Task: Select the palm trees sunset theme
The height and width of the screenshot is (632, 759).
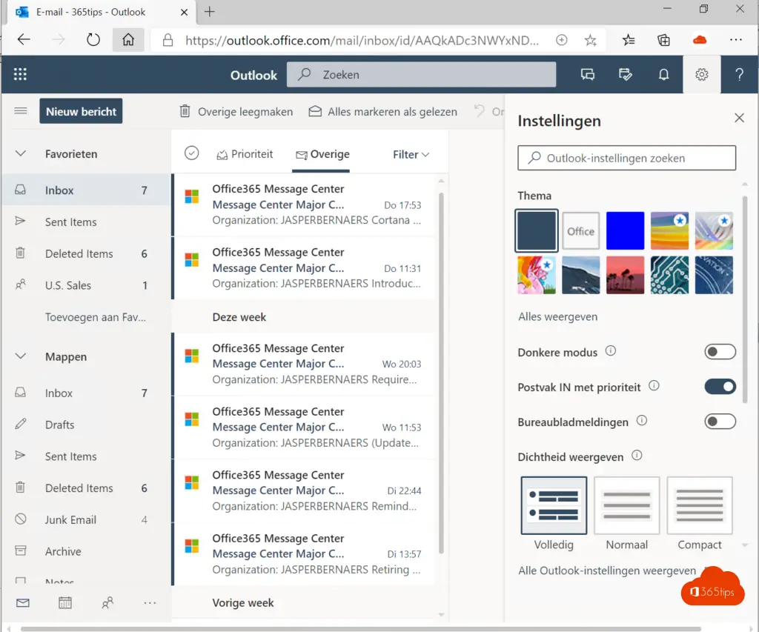Action: [625, 275]
